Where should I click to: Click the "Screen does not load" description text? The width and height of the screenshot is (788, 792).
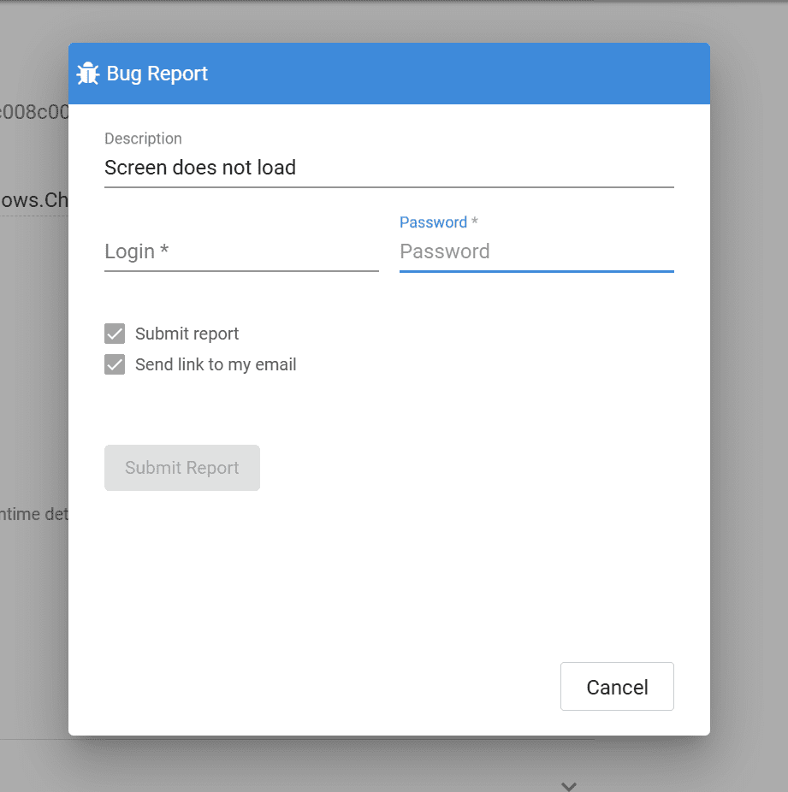point(200,168)
